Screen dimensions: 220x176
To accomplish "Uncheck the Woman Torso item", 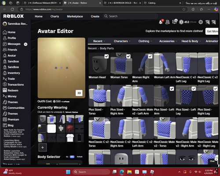I will (x=128, y=56).
